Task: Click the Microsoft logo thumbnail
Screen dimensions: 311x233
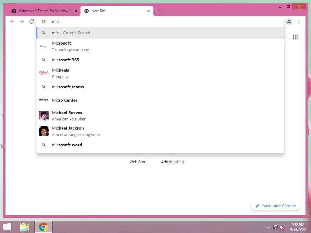Action: [x=44, y=46]
